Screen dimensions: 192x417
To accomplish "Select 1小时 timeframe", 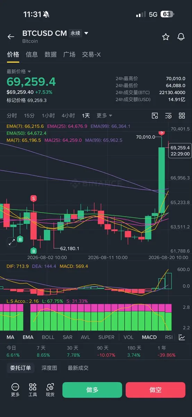I will coord(48,115).
